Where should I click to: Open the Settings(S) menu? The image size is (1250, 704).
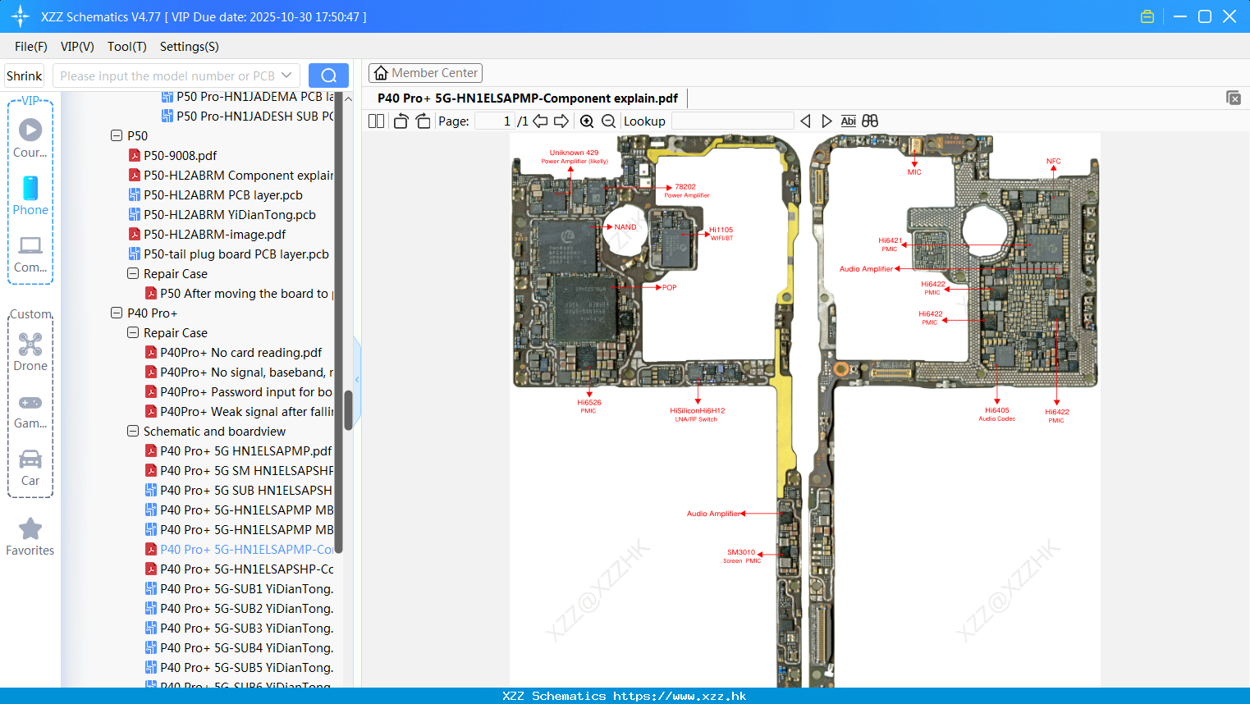coord(190,47)
